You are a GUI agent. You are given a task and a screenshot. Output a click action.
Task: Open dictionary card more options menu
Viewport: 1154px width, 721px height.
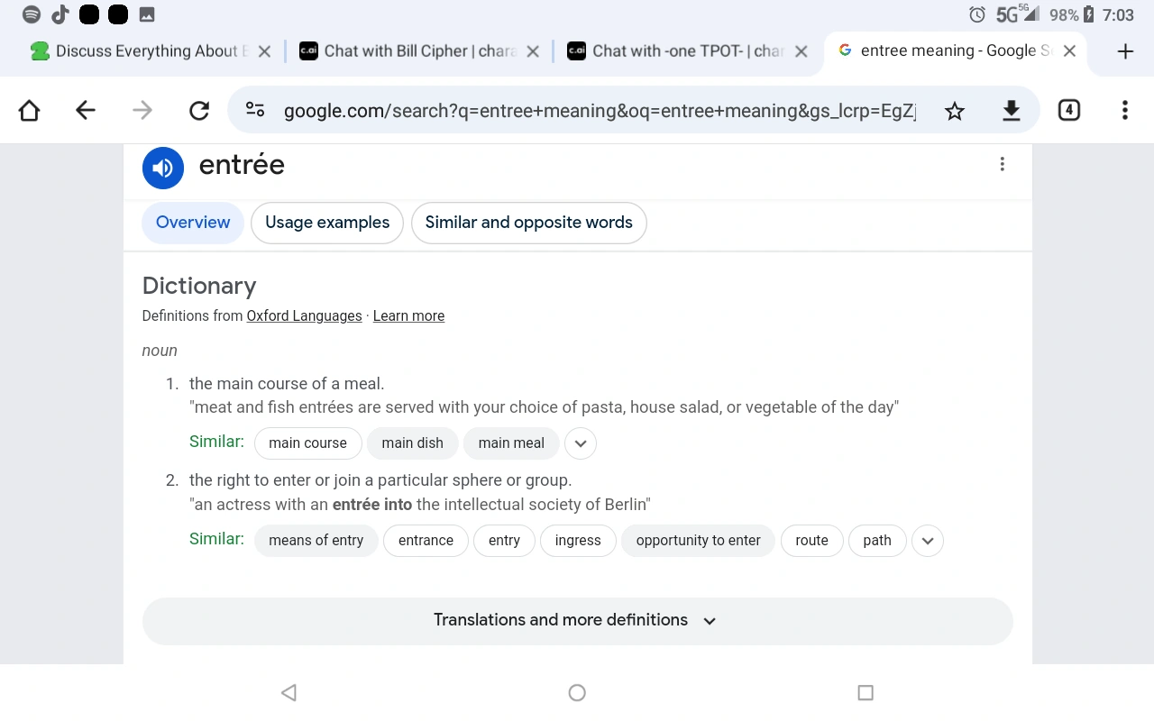(1002, 164)
